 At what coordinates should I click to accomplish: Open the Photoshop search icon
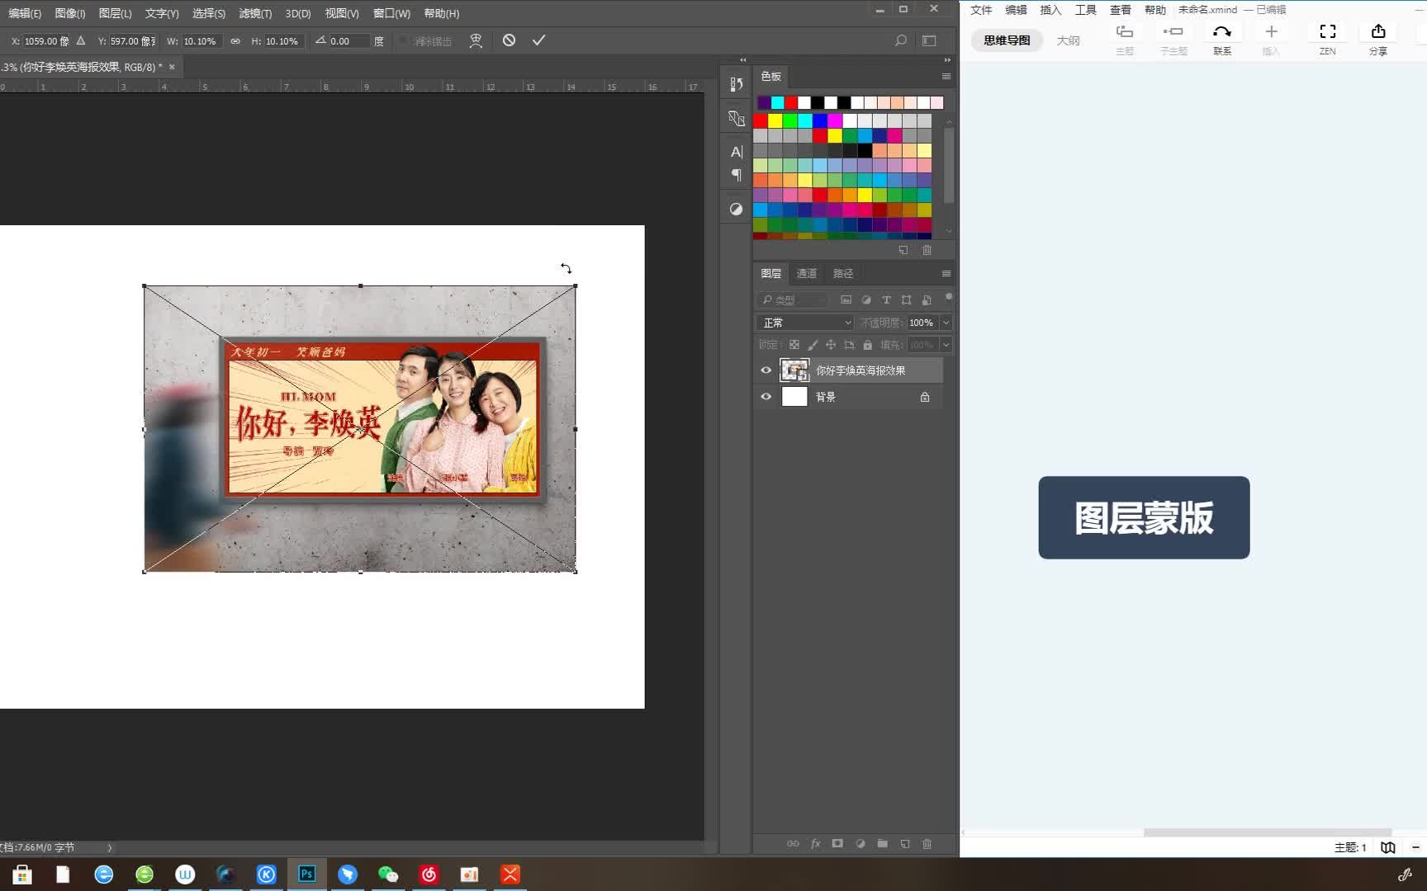pos(901,40)
